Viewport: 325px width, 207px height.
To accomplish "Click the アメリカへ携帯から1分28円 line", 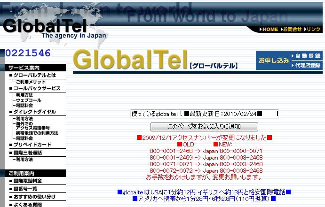I will (204, 199).
